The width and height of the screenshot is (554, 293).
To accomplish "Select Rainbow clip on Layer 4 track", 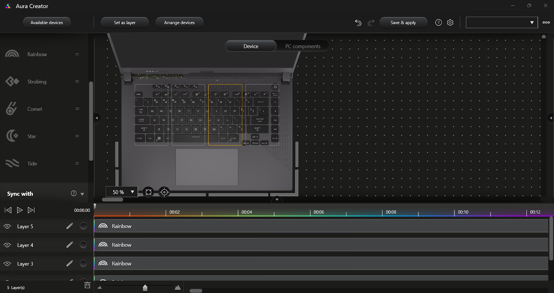I will 321,245.
